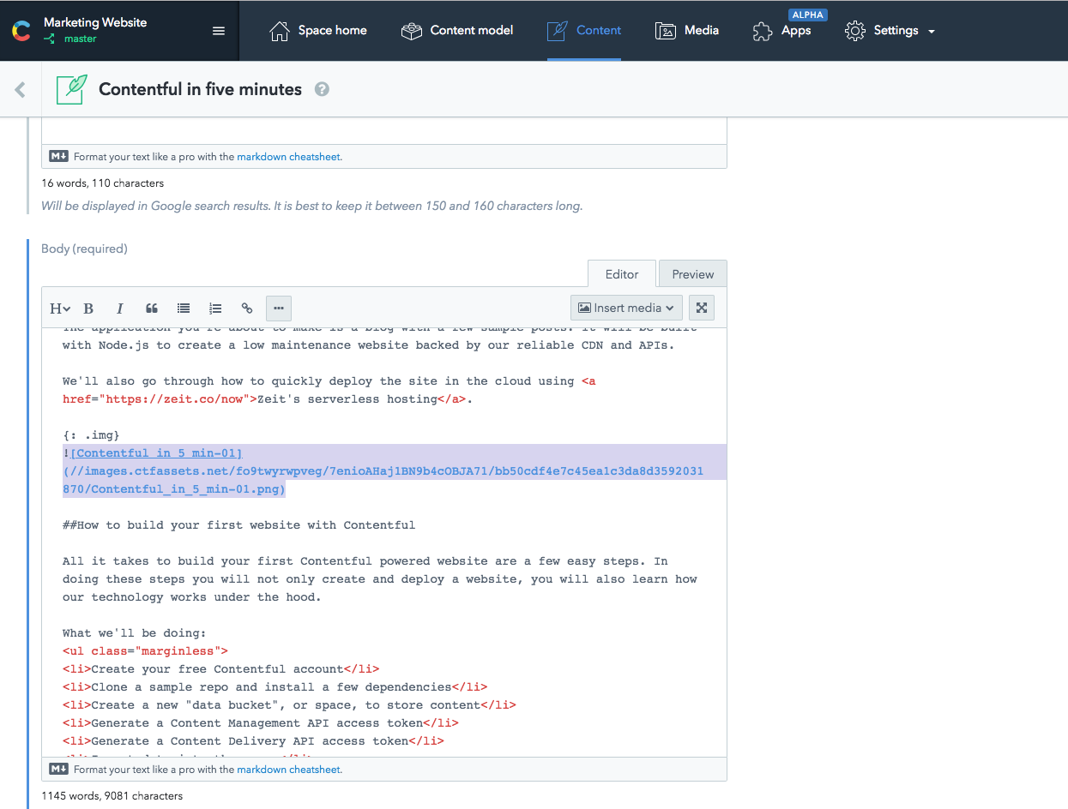Click the Markdown icon below Body editor

coord(58,770)
